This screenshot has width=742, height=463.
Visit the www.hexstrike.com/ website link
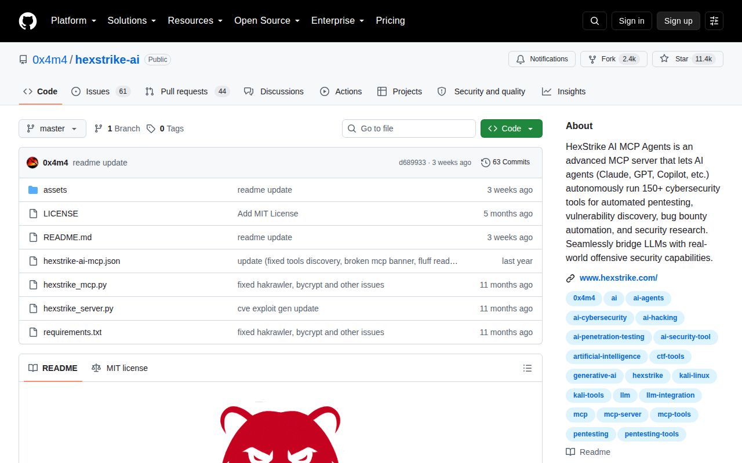[619, 278]
